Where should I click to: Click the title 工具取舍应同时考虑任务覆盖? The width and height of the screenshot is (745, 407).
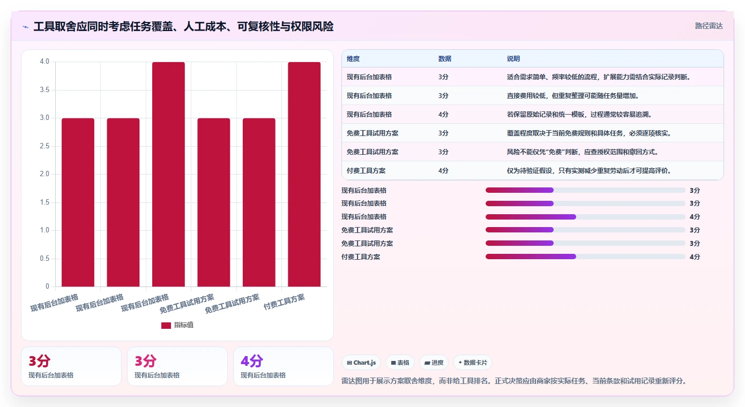coord(183,26)
